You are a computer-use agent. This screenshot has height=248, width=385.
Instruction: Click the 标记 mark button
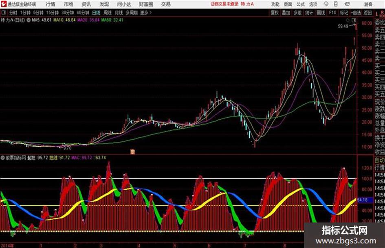pos(344,13)
